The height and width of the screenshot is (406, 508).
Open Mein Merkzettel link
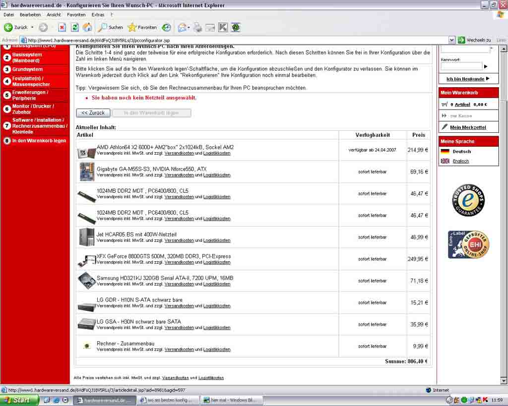point(468,127)
